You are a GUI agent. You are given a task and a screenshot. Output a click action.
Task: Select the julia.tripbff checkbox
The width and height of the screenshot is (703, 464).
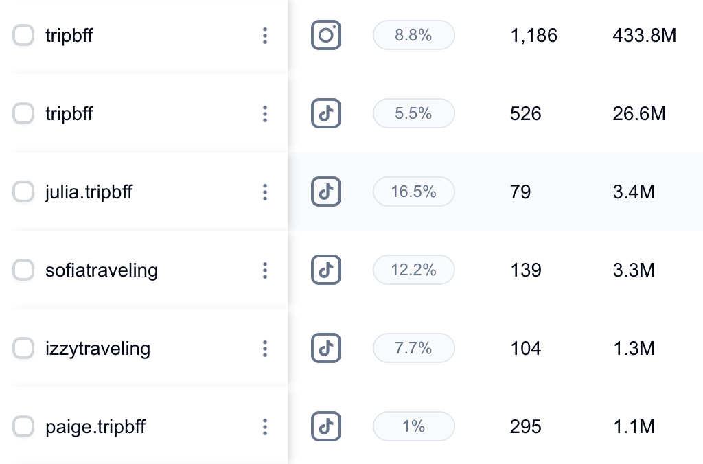point(23,192)
